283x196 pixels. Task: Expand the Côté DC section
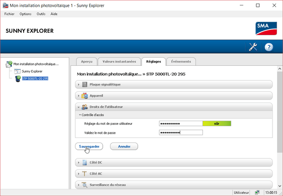click(79, 162)
